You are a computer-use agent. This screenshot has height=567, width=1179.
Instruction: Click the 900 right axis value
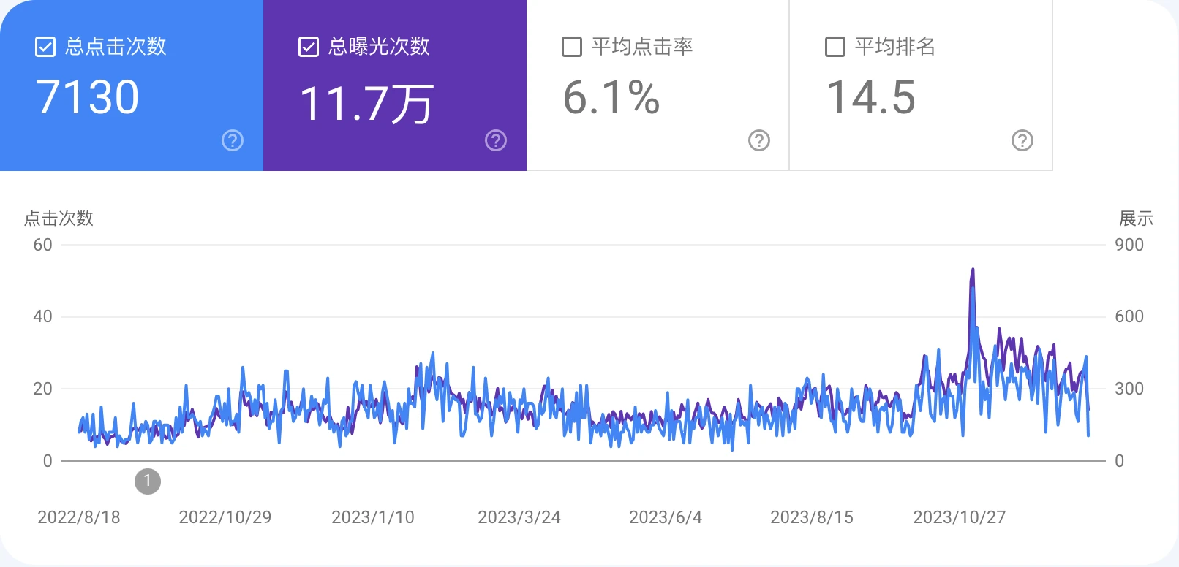tap(1129, 245)
